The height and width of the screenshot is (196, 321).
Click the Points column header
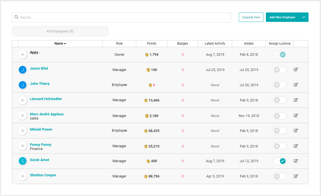(151, 44)
